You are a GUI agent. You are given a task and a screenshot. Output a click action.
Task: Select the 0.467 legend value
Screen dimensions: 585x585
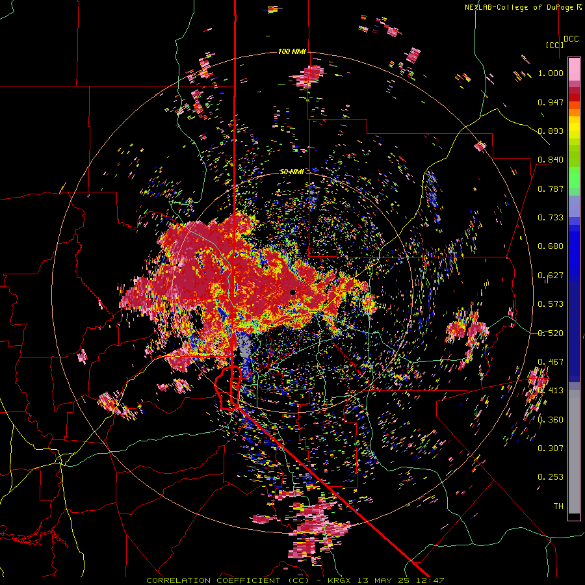(551, 362)
